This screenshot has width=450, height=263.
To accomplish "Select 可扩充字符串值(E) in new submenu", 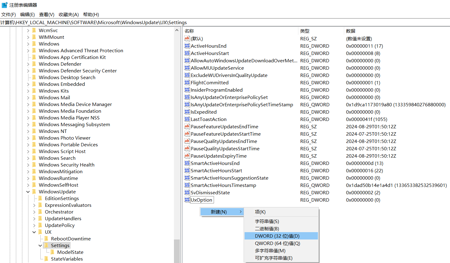I will (281, 258).
